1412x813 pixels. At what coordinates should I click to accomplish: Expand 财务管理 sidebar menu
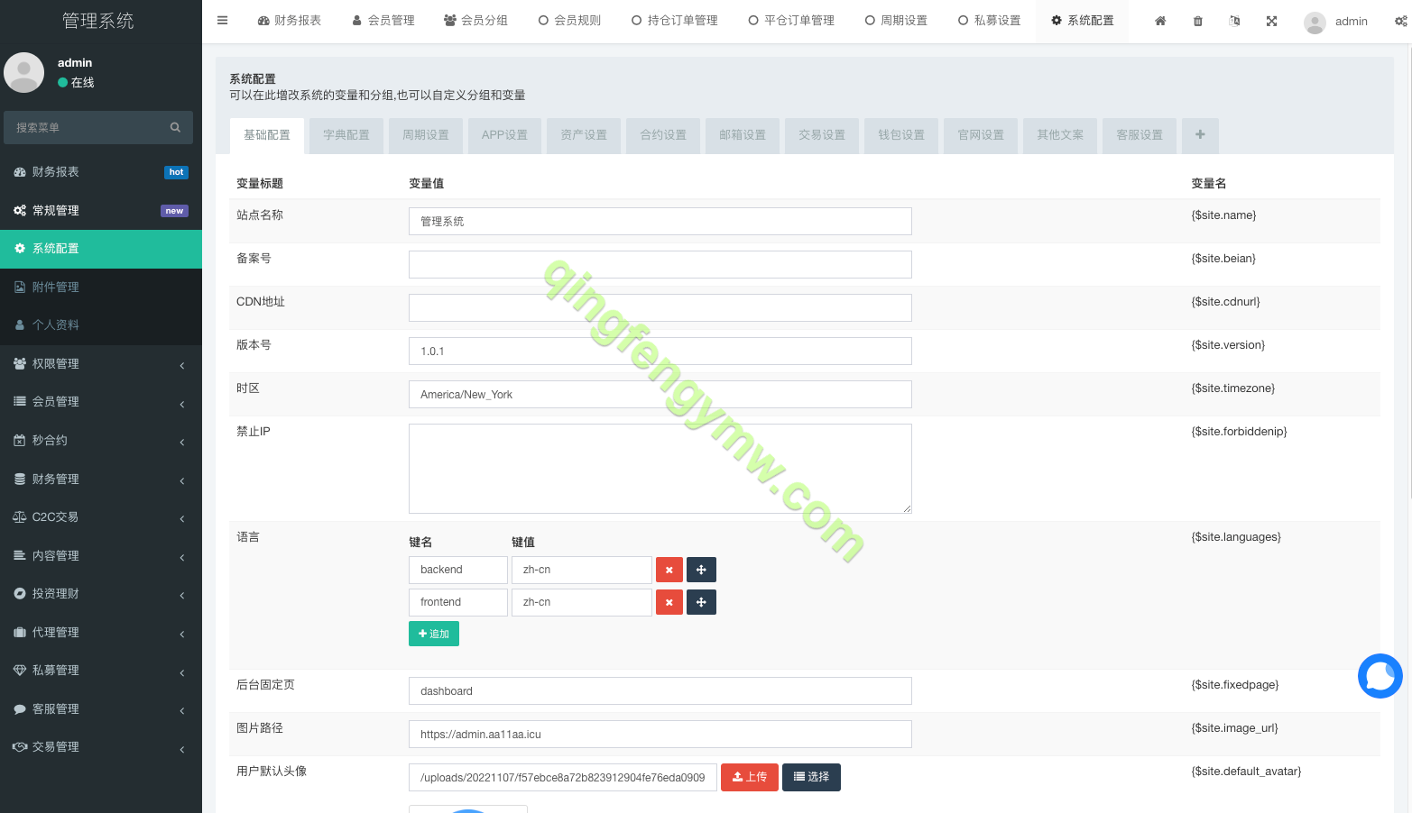coord(101,480)
